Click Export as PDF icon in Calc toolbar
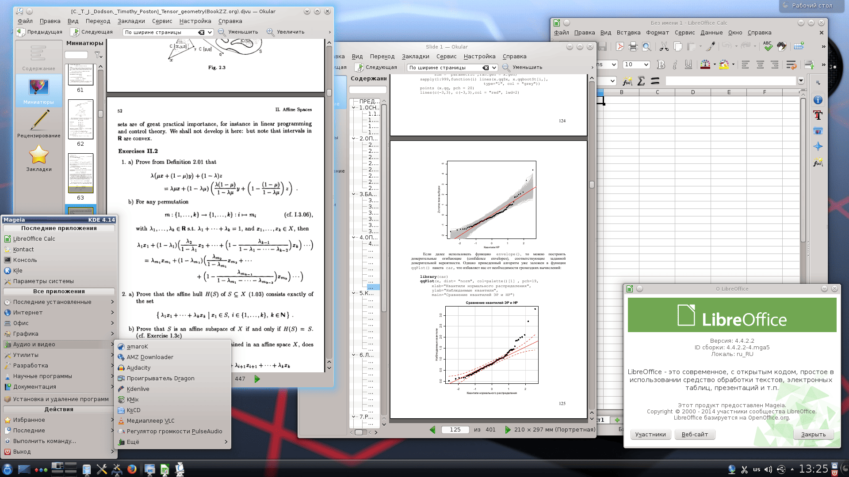The height and width of the screenshot is (477, 849). (x=620, y=46)
